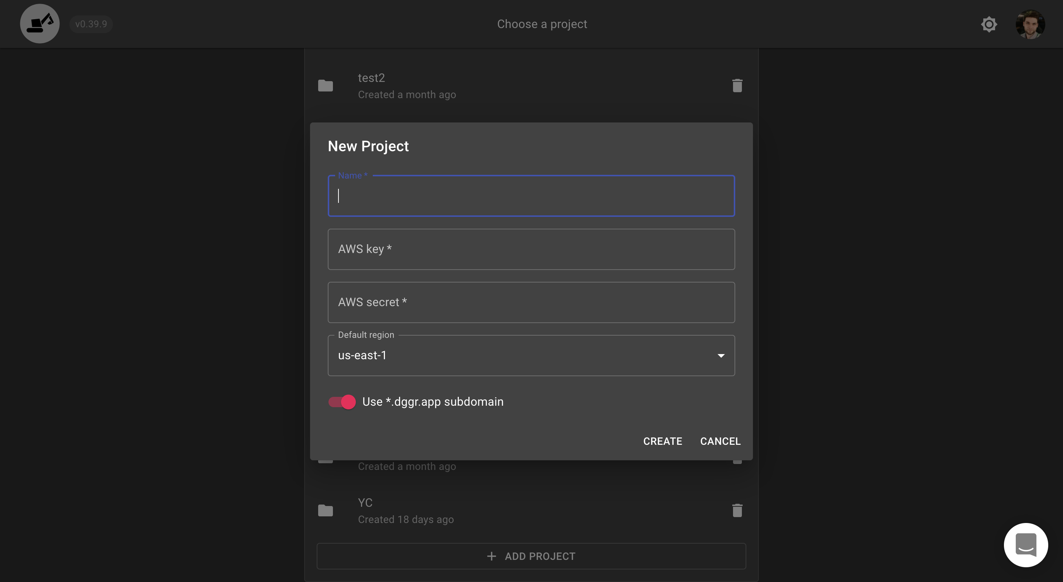
Task: Click the test2 folder icon
Action: click(x=325, y=86)
